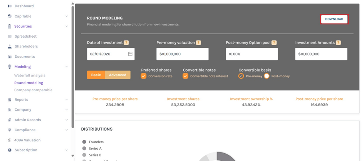Click the Download button
The image size is (362, 161).
coord(334,19)
